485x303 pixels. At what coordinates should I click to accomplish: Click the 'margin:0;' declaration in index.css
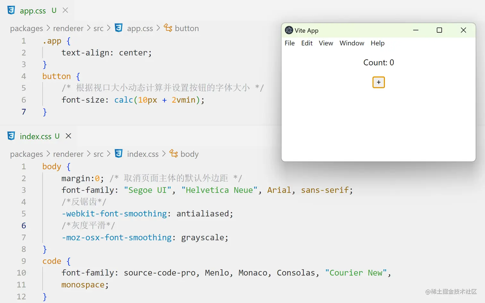coord(83,178)
